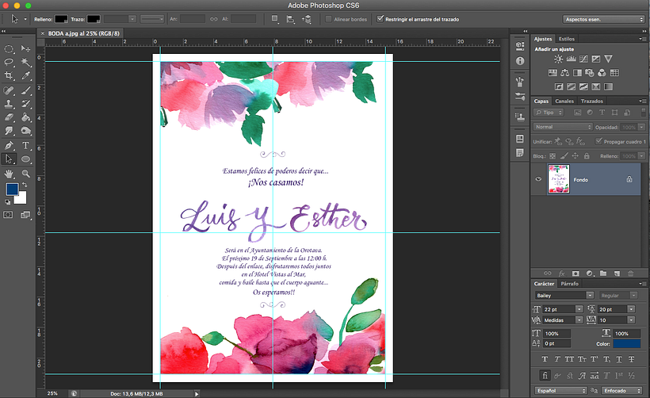Click the Relleno fill color swatch
Viewport: 650px width, 398px height.
61,19
